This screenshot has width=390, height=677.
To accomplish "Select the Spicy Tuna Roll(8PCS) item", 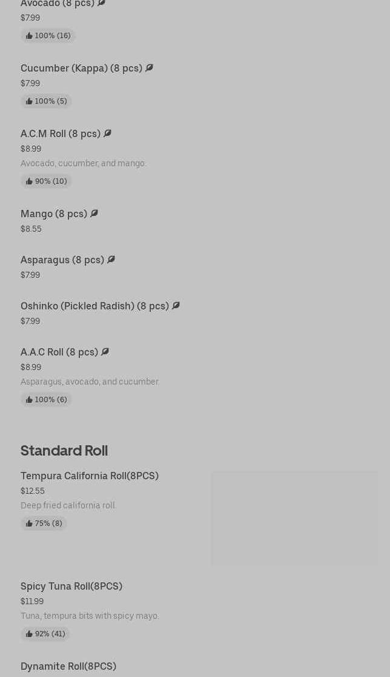I will [71, 586].
